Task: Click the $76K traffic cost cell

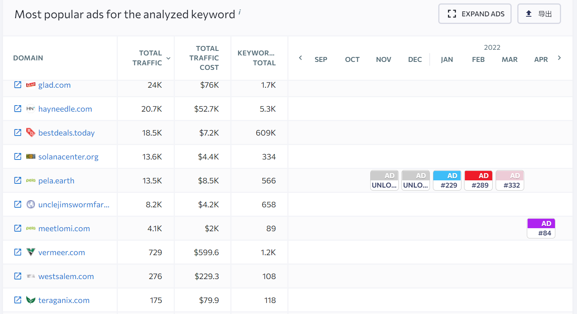Action: pyautogui.click(x=209, y=85)
